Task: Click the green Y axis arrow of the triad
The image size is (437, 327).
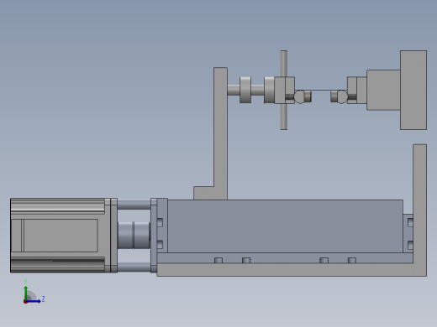Action: 26,292
